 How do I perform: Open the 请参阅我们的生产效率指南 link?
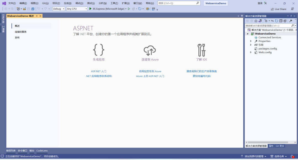202,71
